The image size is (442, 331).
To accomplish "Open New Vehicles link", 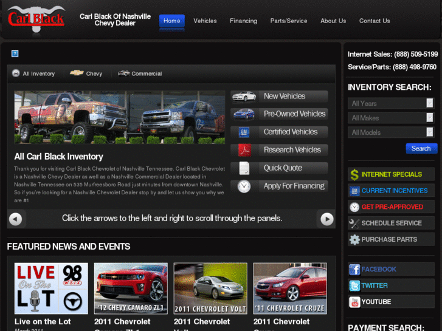I will 279,97.
